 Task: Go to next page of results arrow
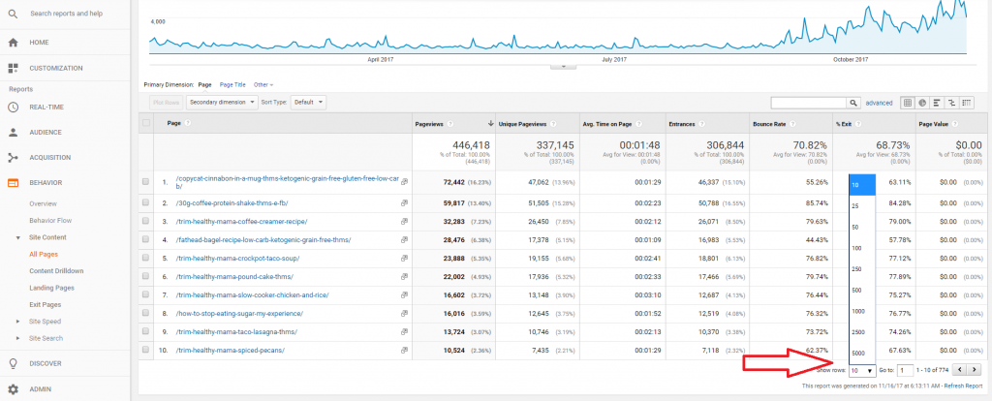[x=976, y=370]
